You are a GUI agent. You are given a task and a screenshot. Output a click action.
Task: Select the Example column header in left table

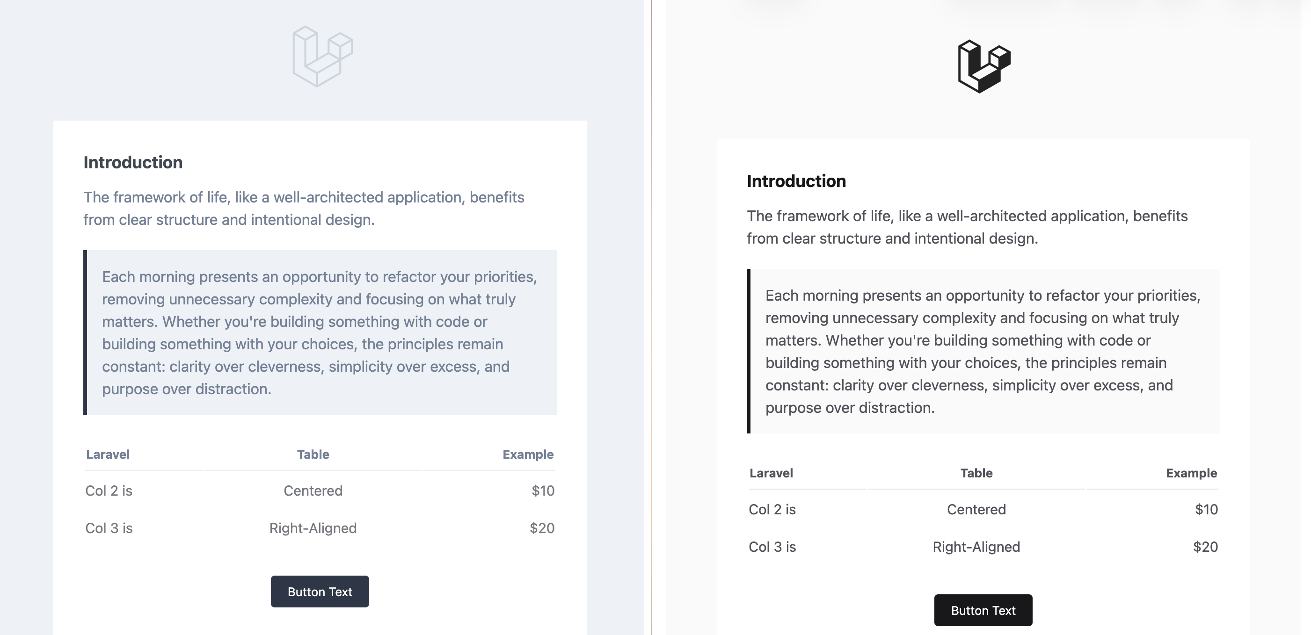pos(528,455)
